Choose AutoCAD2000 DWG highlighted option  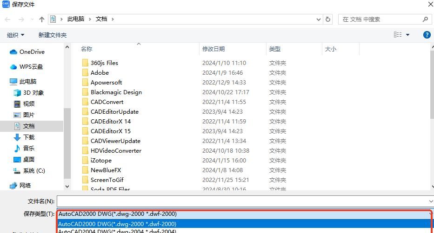(244, 224)
